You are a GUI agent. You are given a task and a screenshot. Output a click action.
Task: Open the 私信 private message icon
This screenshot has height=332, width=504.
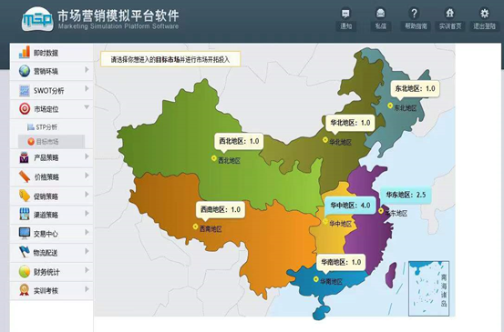tap(381, 14)
